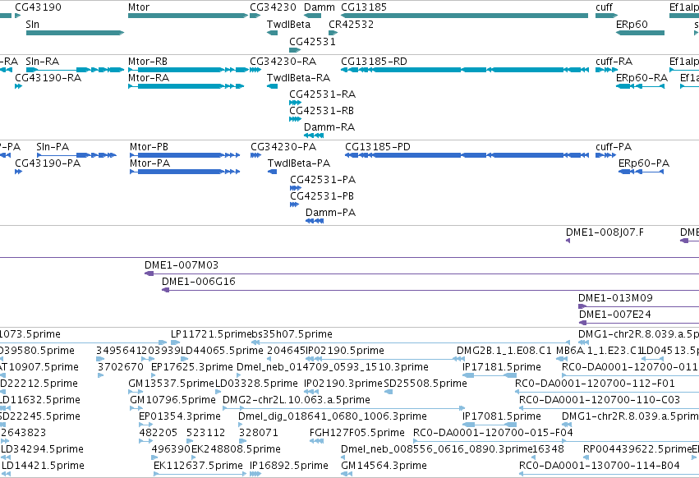
Task: Select the LD44065.5prime EST label
Action: tap(222, 351)
